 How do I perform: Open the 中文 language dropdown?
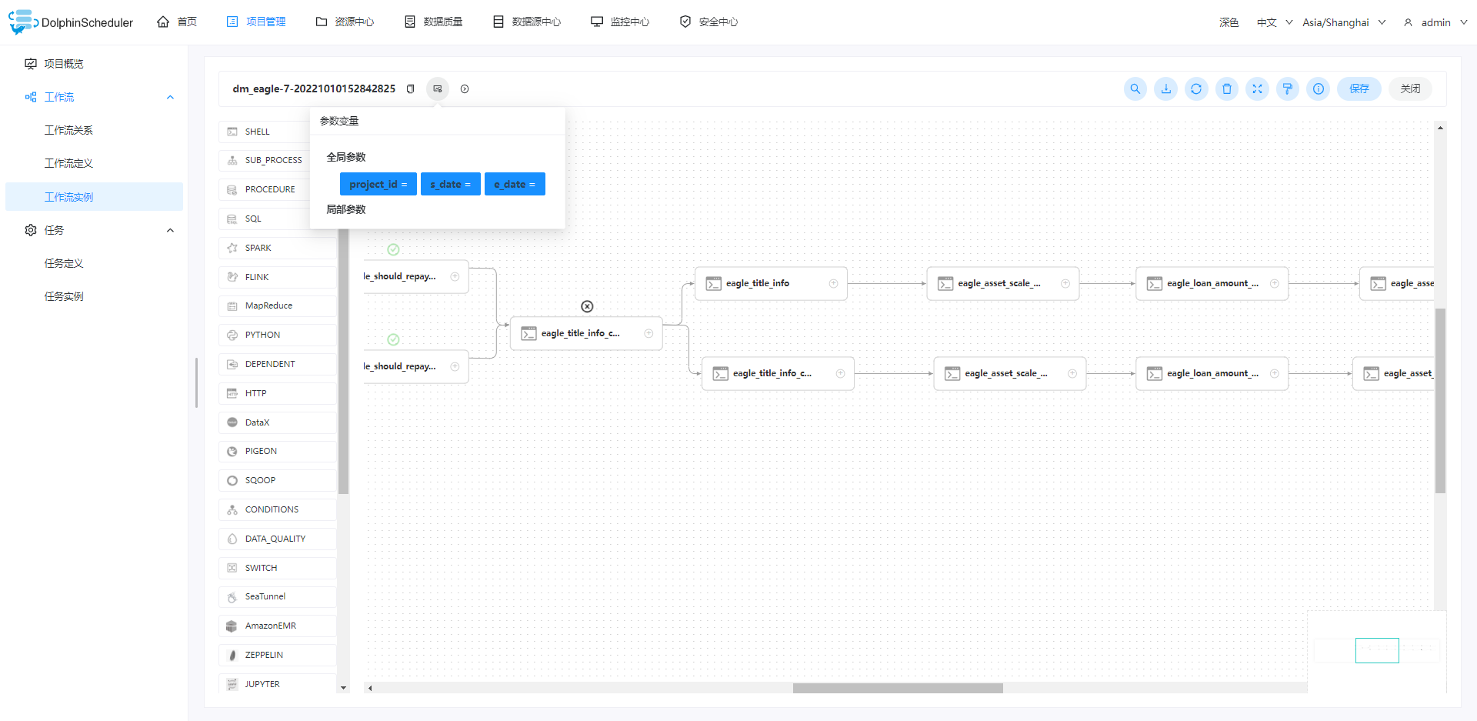(1272, 22)
